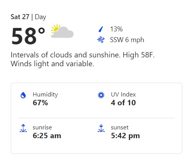Click the 4 of 10 UV value
Image resolution: width=190 pixels, height=160 pixels.
click(x=123, y=103)
